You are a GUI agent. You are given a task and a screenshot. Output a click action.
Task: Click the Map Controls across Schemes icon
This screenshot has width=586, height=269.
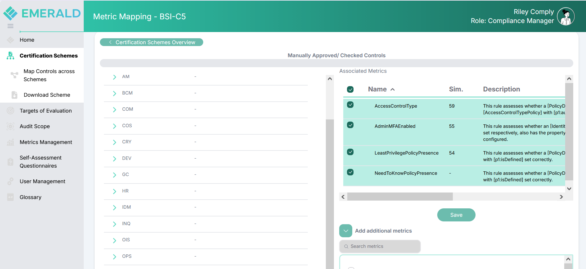pos(14,75)
